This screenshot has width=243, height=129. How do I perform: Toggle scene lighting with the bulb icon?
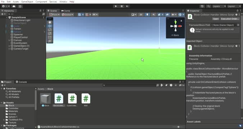pos(147,15)
